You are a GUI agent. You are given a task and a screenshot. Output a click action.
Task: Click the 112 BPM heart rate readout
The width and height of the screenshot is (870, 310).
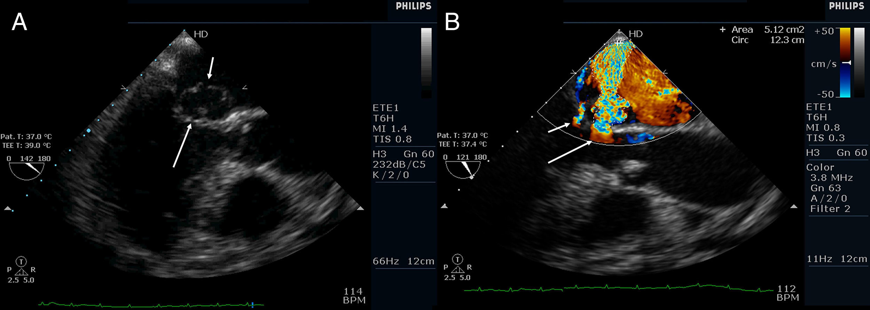tap(787, 293)
